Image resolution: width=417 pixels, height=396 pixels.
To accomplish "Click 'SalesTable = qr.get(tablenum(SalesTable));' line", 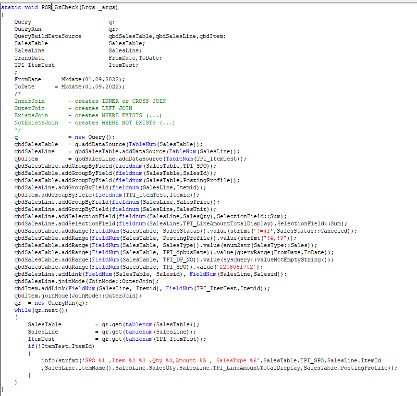I will (113, 324).
